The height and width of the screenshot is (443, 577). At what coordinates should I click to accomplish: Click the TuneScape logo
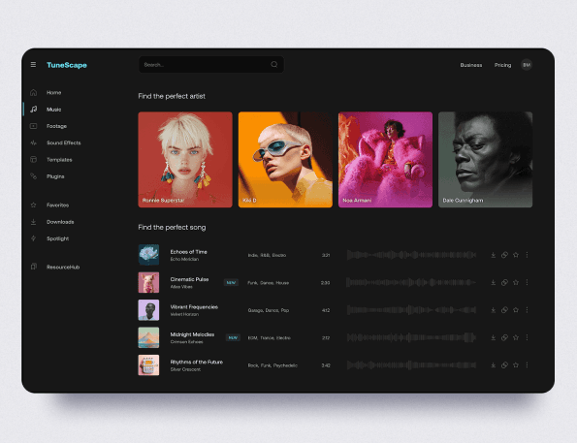point(67,65)
